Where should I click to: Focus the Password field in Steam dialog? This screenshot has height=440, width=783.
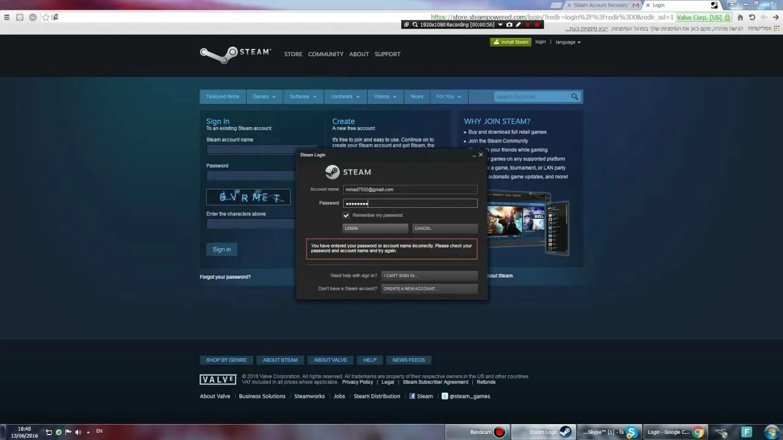click(410, 203)
